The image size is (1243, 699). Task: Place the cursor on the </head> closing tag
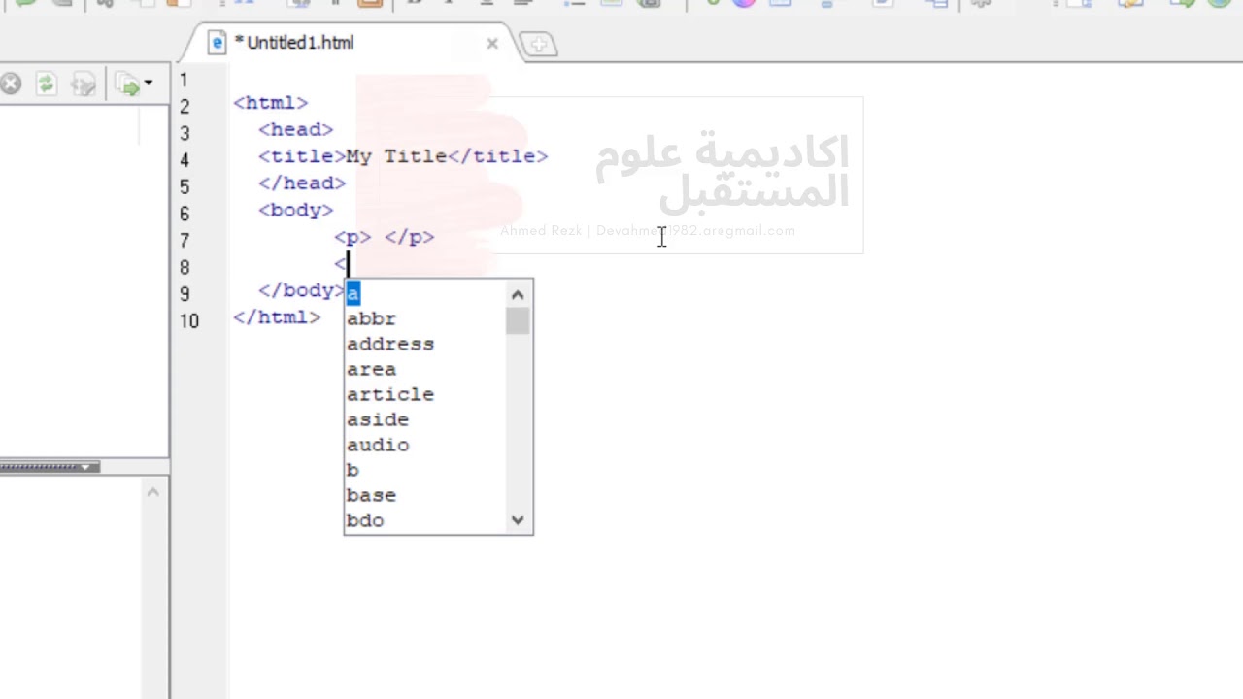coord(302,183)
